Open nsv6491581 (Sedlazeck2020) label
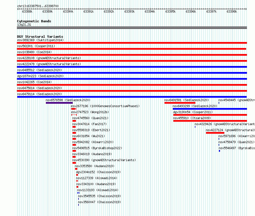 tap(187, 100)
